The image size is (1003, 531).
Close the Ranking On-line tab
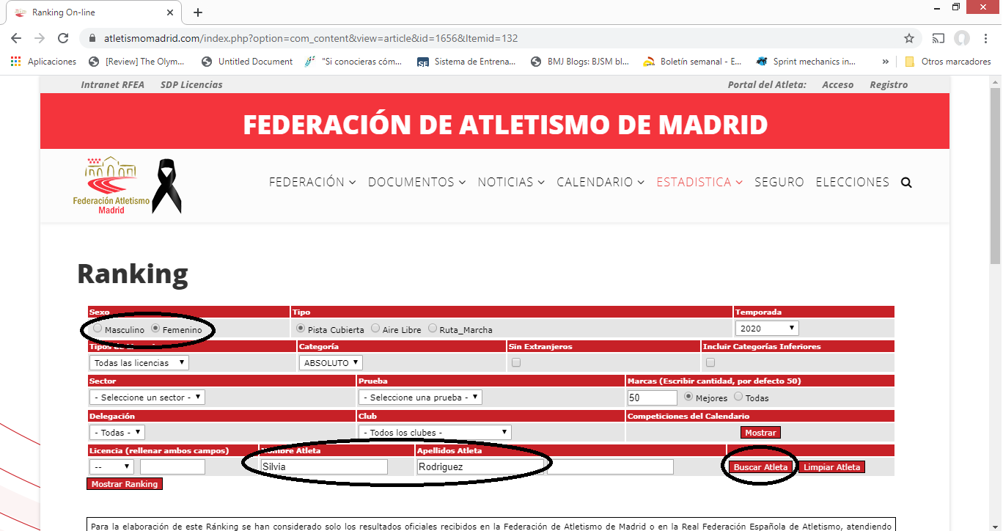pos(170,12)
